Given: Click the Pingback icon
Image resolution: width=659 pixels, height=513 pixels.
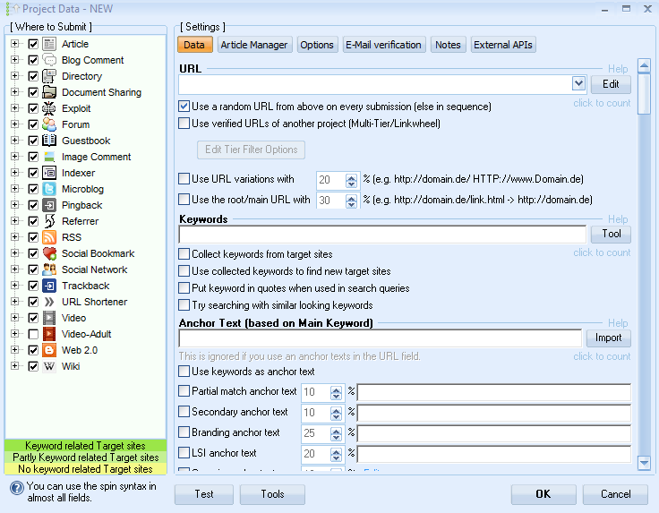Looking at the screenshot, I should [49, 205].
